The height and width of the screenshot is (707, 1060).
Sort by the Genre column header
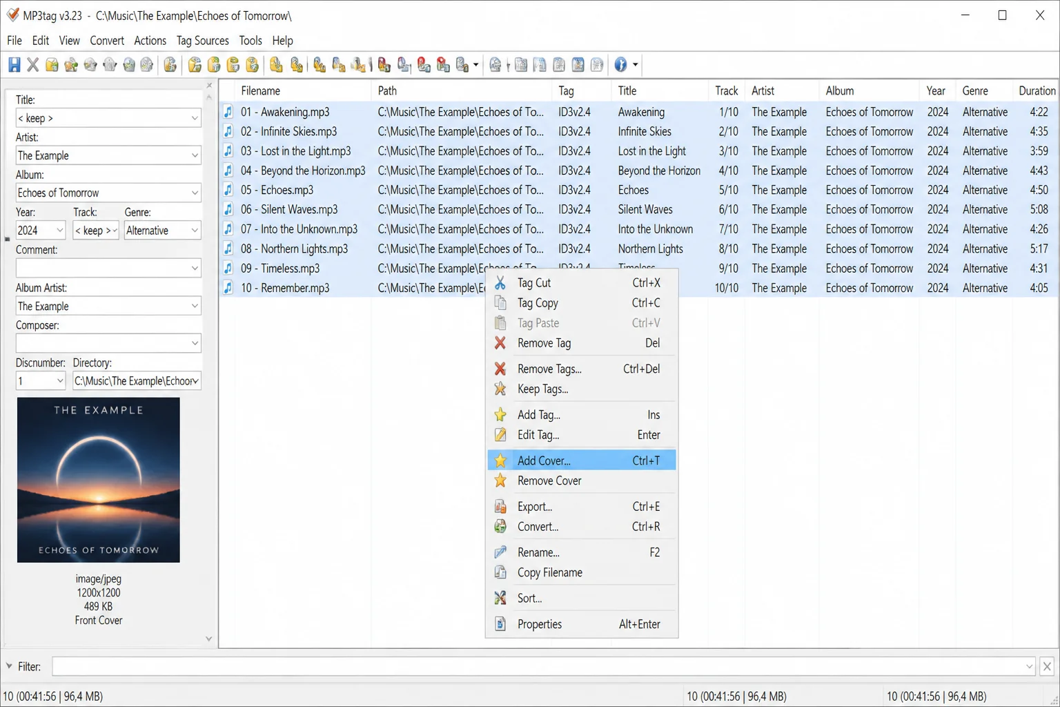pyautogui.click(x=985, y=90)
